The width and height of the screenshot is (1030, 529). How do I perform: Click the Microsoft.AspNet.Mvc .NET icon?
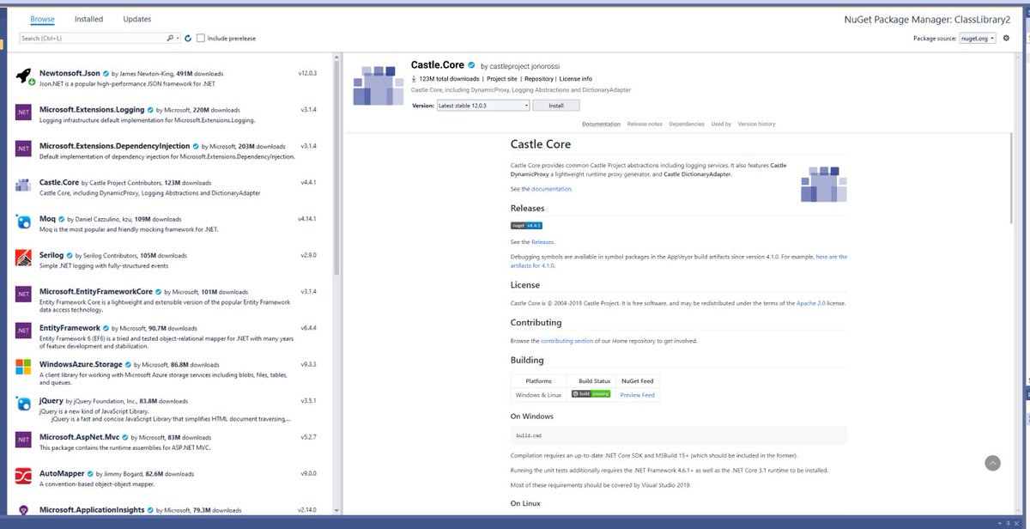point(24,441)
